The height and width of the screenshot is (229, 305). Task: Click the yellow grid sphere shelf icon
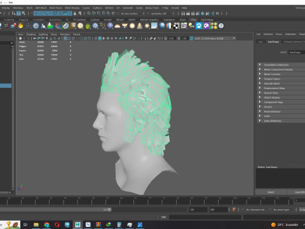80,25
